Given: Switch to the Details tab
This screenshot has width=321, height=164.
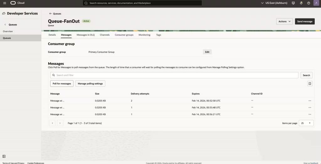Looking at the screenshot, I should point(52,35).
